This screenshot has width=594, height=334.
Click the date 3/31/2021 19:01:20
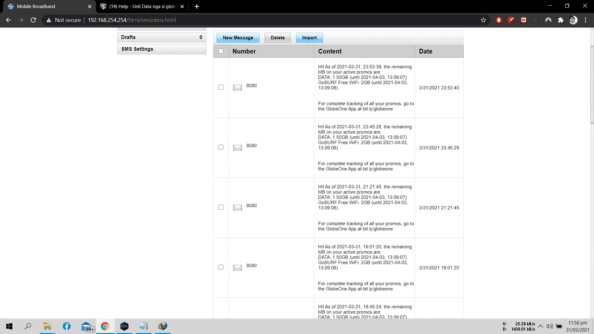(439, 268)
